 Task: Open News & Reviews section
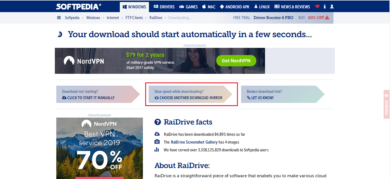click(x=292, y=7)
